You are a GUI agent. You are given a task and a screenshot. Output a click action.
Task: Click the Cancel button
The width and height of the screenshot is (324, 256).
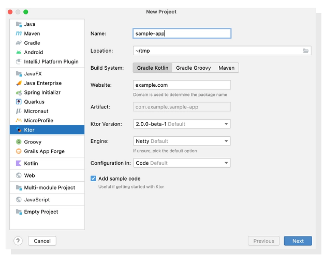click(x=42, y=241)
